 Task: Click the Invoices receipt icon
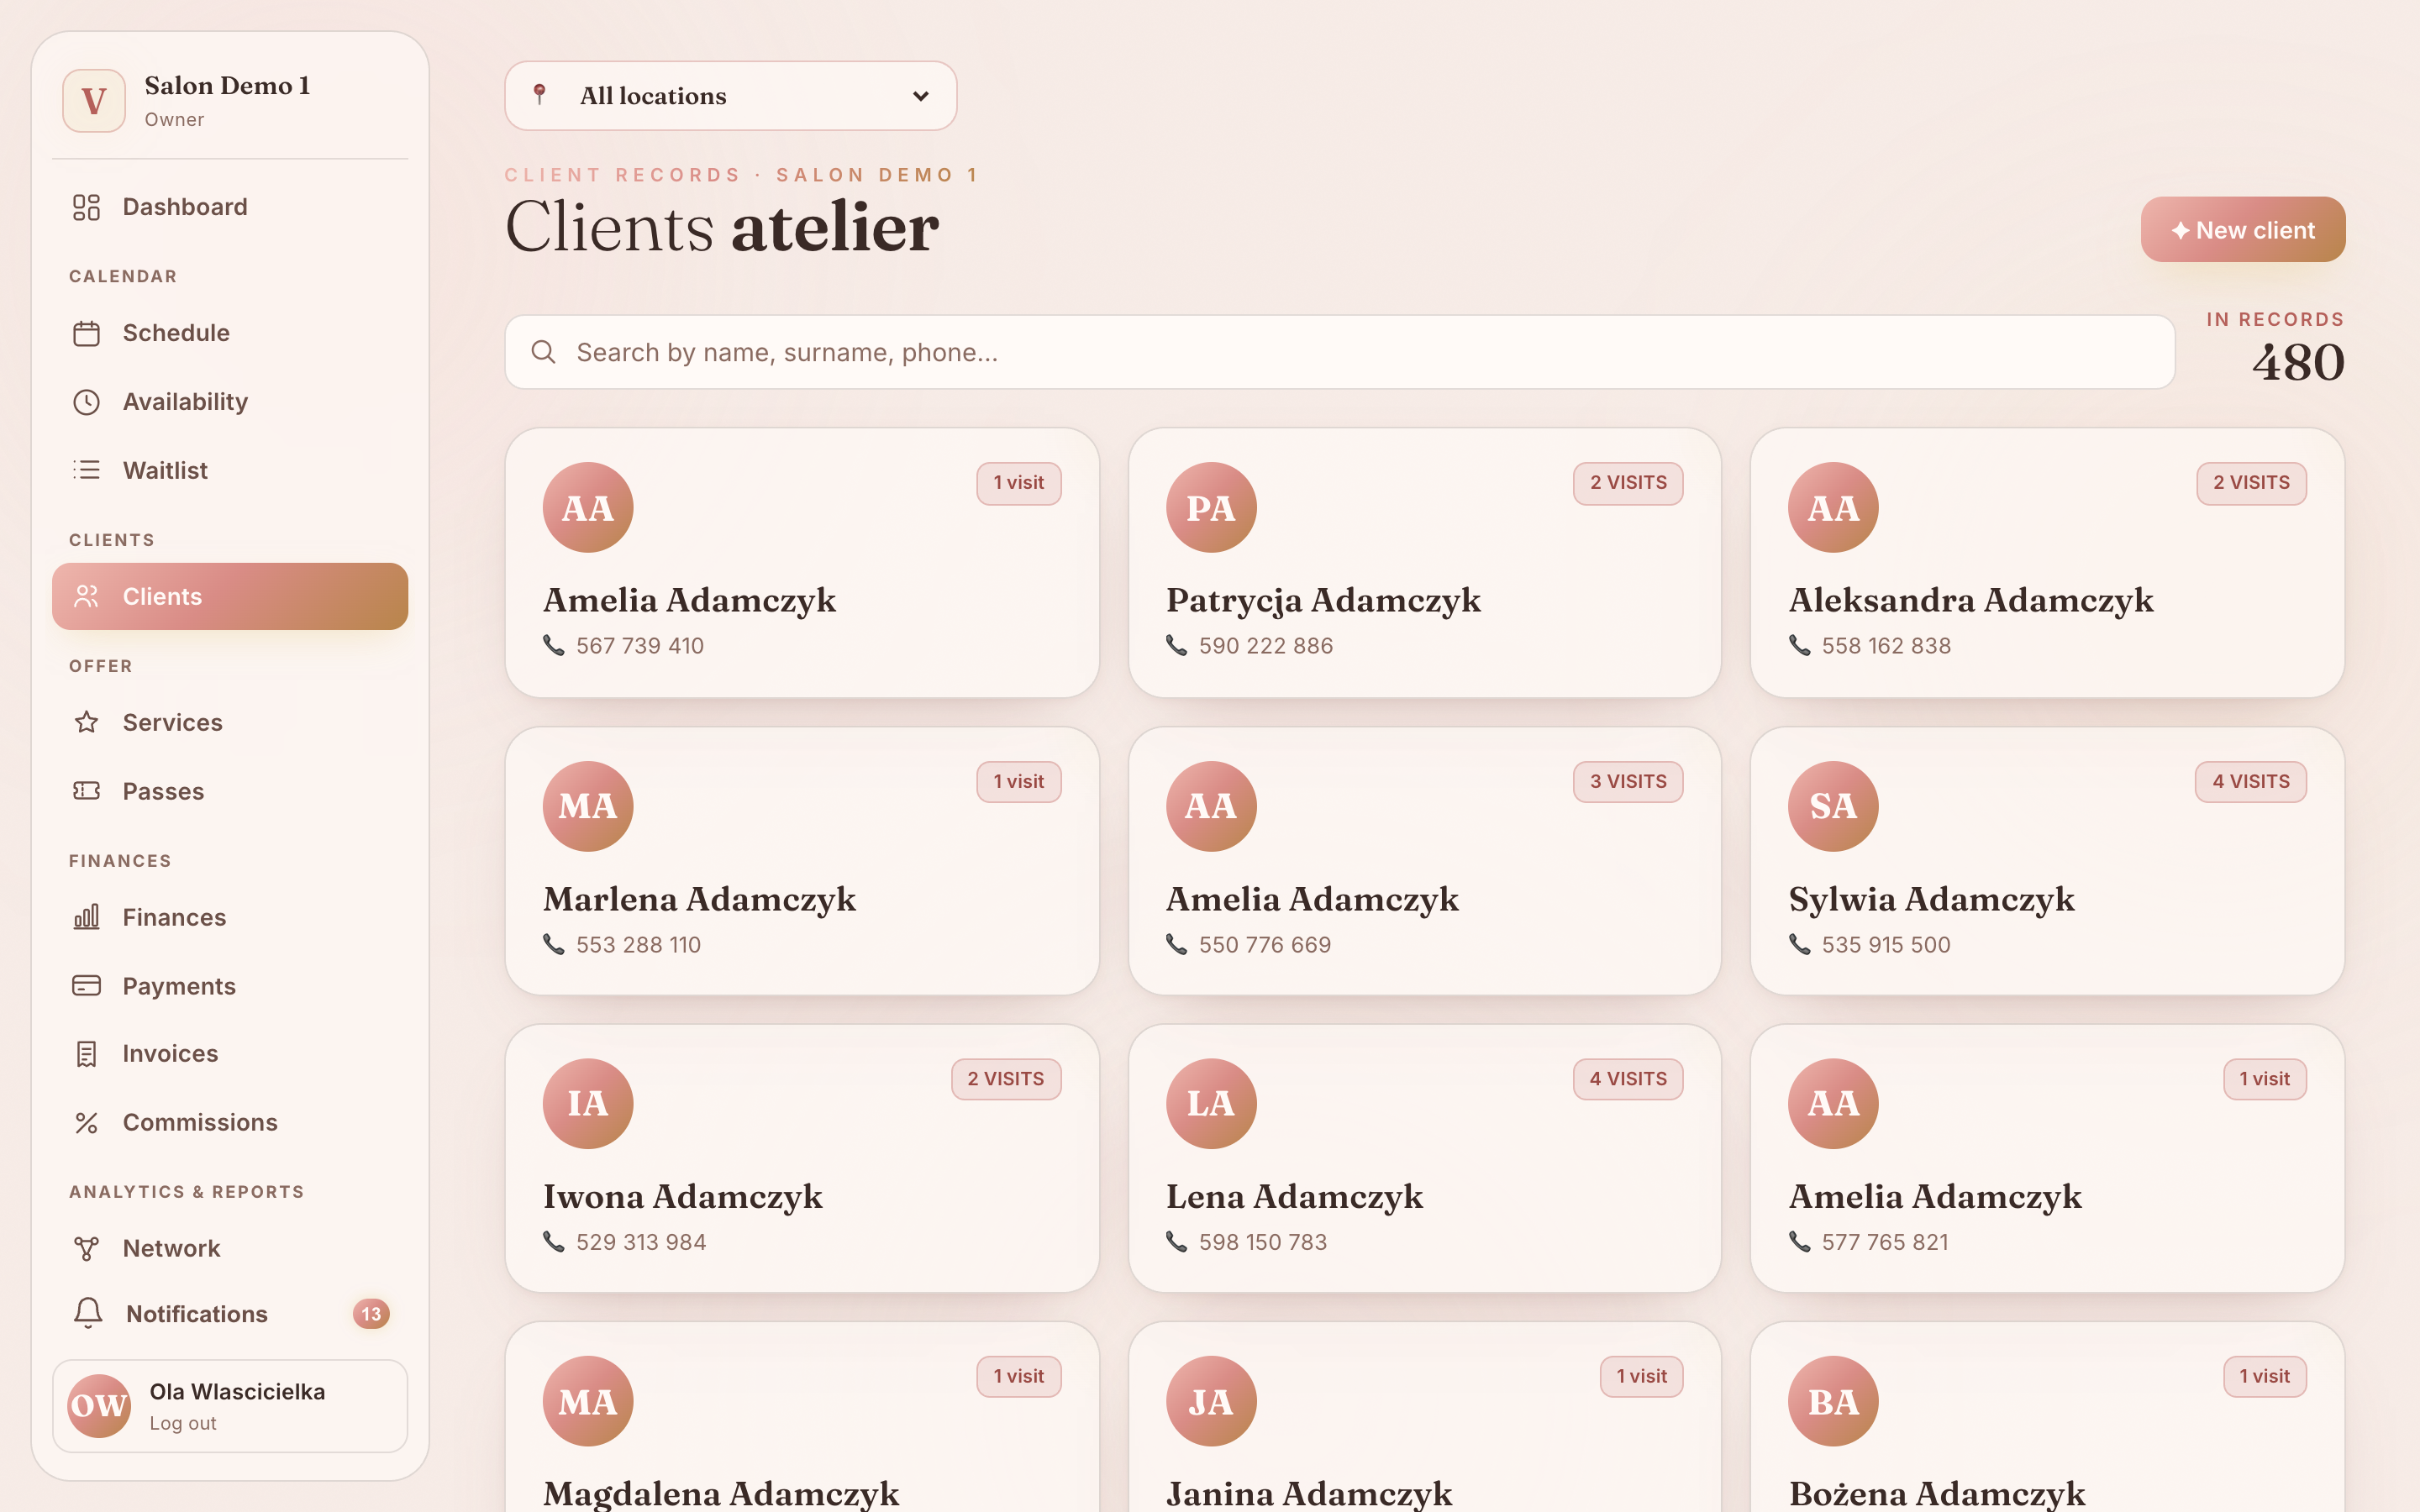tap(86, 1054)
